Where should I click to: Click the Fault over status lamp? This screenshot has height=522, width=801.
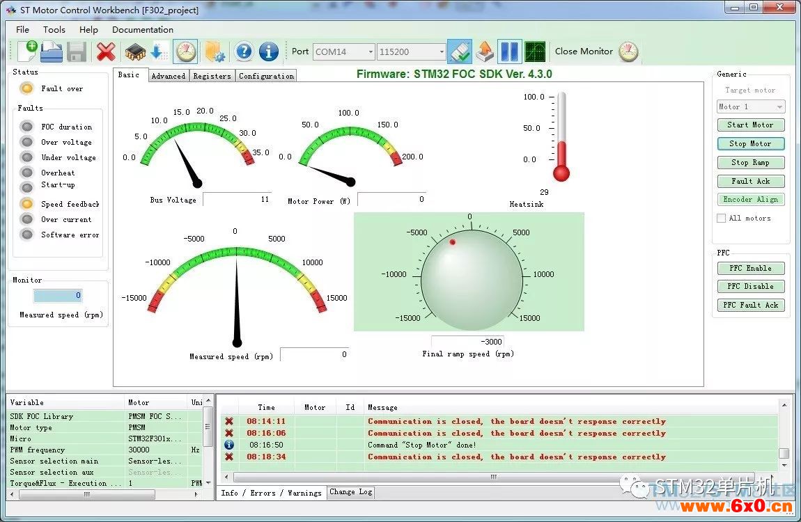pos(26,88)
